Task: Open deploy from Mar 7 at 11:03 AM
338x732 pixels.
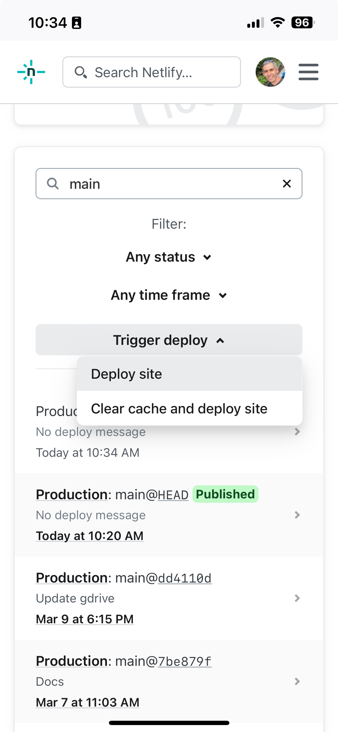Action: tap(88, 702)
